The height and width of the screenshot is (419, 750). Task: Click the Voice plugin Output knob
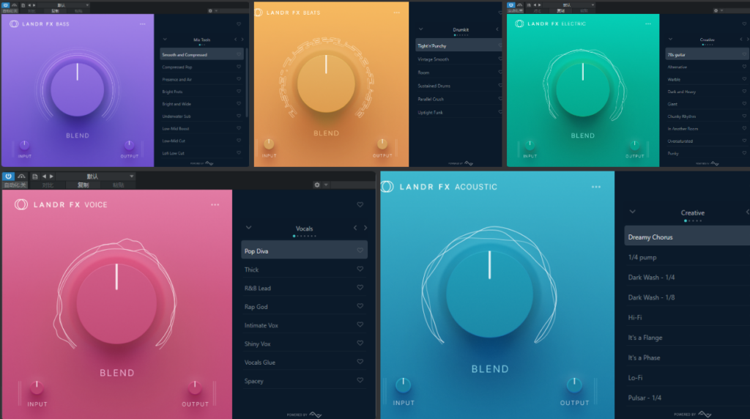click(x=195, y=387)
